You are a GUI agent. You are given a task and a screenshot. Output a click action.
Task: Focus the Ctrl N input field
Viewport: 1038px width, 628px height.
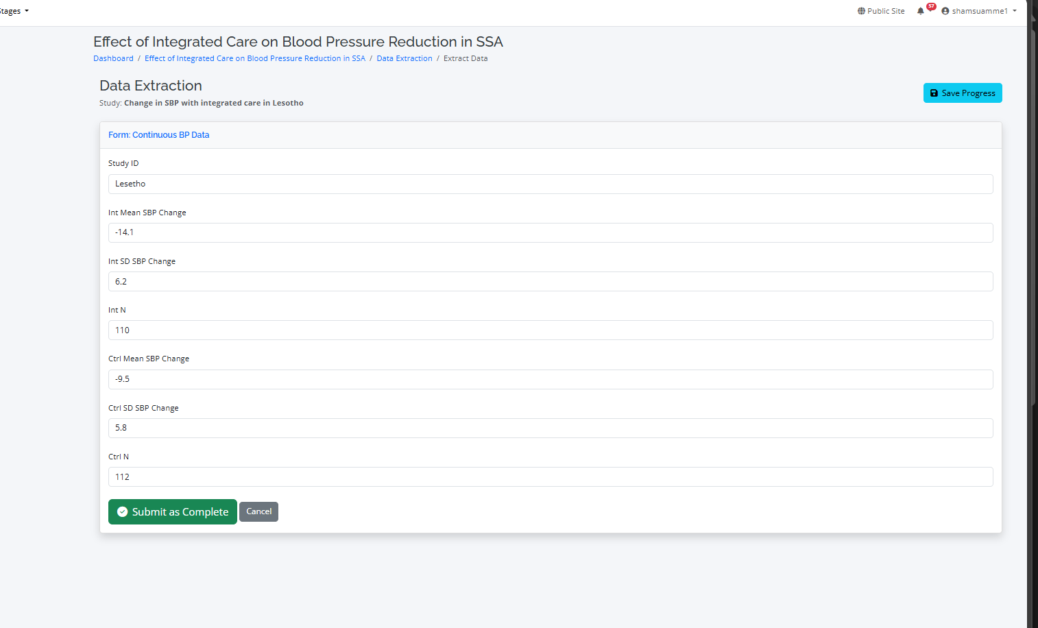pos(550,477)
